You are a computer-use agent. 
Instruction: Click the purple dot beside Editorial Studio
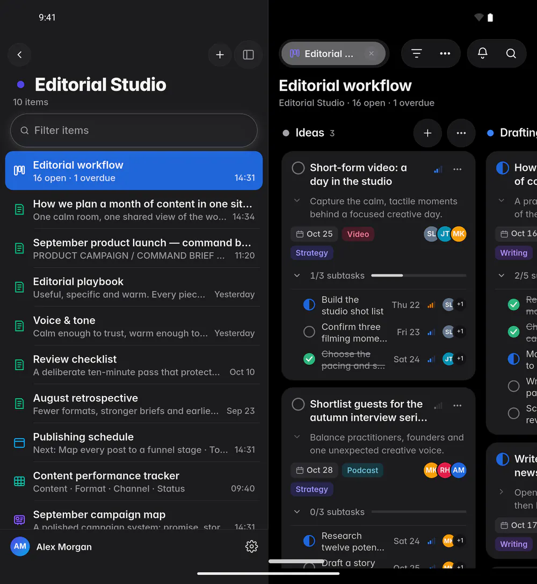21,84
